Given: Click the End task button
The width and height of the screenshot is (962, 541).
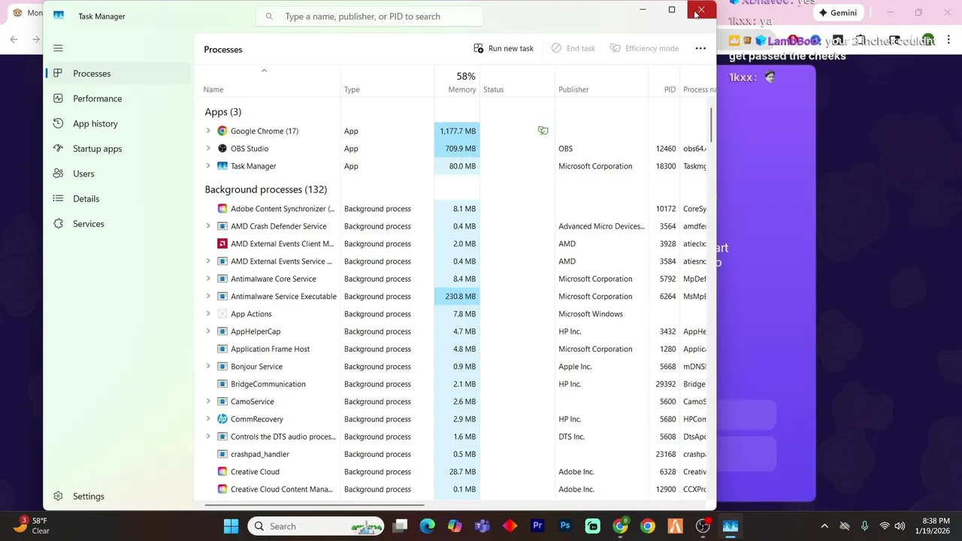Looking at the screenshot, I should click(x=573, y=48).
